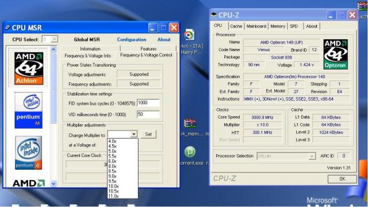Choose 5.5x multiplier from the list
The height and width of the screenshot is (207, 368).
click(x=122, y=156)
